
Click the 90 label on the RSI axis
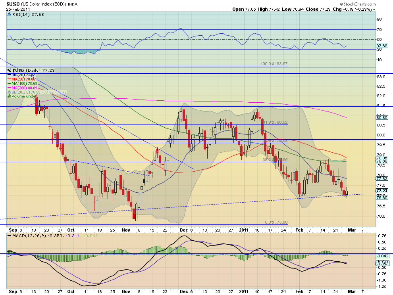pyautogui.click(x=379, y=19)
